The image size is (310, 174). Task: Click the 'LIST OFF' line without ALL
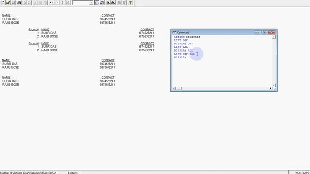pyautogui.click(x=181, y=40)
